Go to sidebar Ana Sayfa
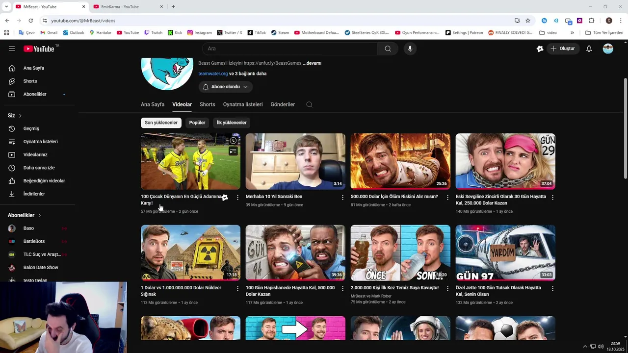 tap(39, 68)
